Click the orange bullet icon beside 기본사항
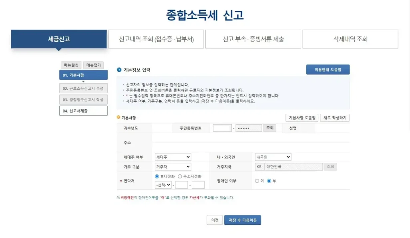This screenshot has width=410, height=238. [119, 117]
